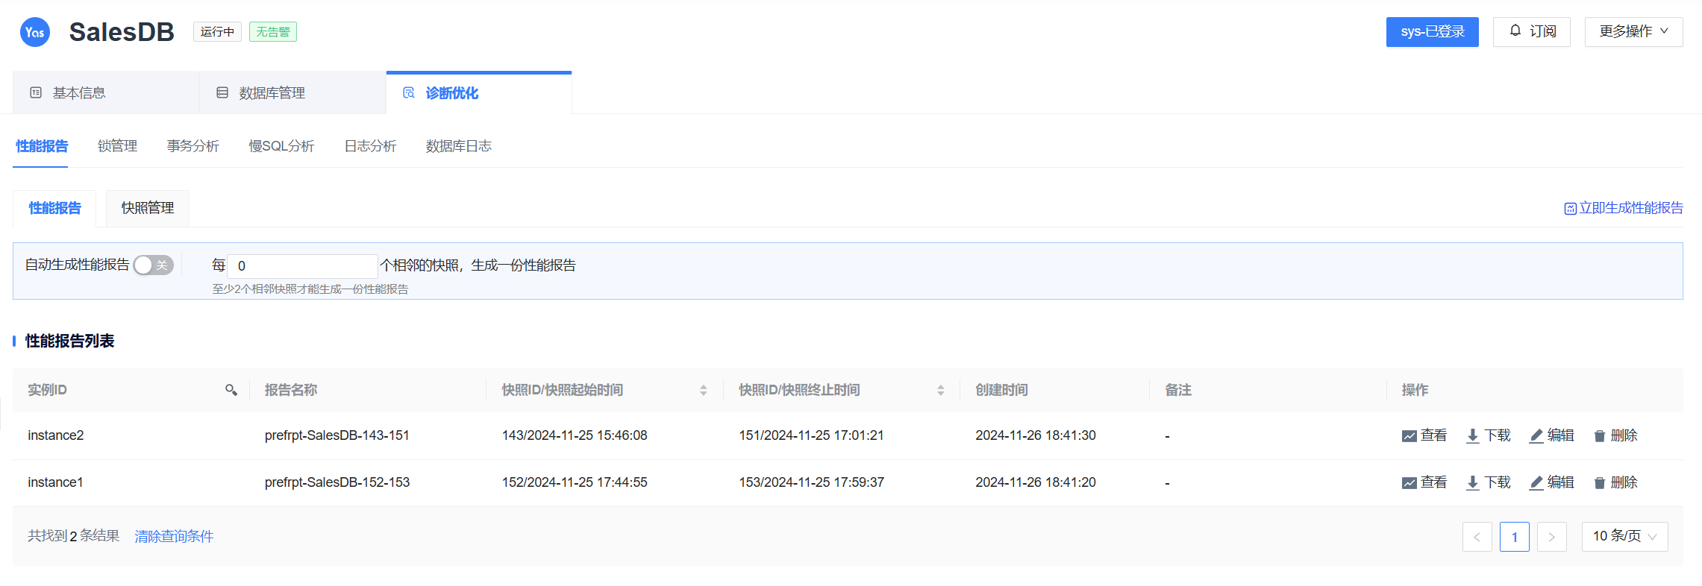View report for instance1 via 查看 icon
The width and height of the screenshot is (1702, 586).
1424,482
